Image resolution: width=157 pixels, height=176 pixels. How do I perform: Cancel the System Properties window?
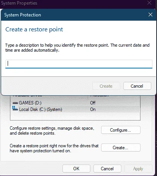tap(107, 169)
